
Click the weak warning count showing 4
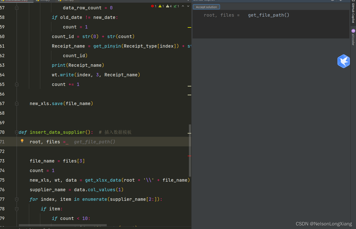(169, 6)
